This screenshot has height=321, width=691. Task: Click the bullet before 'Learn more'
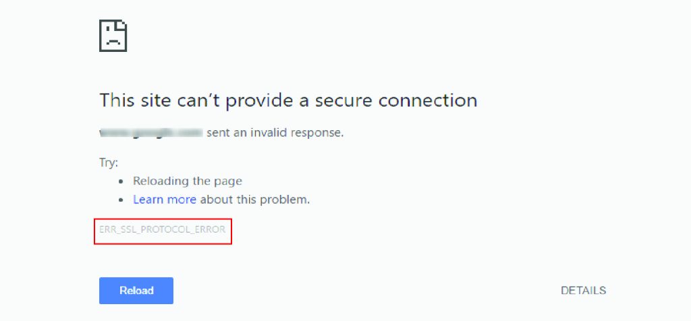coord(123,200)
